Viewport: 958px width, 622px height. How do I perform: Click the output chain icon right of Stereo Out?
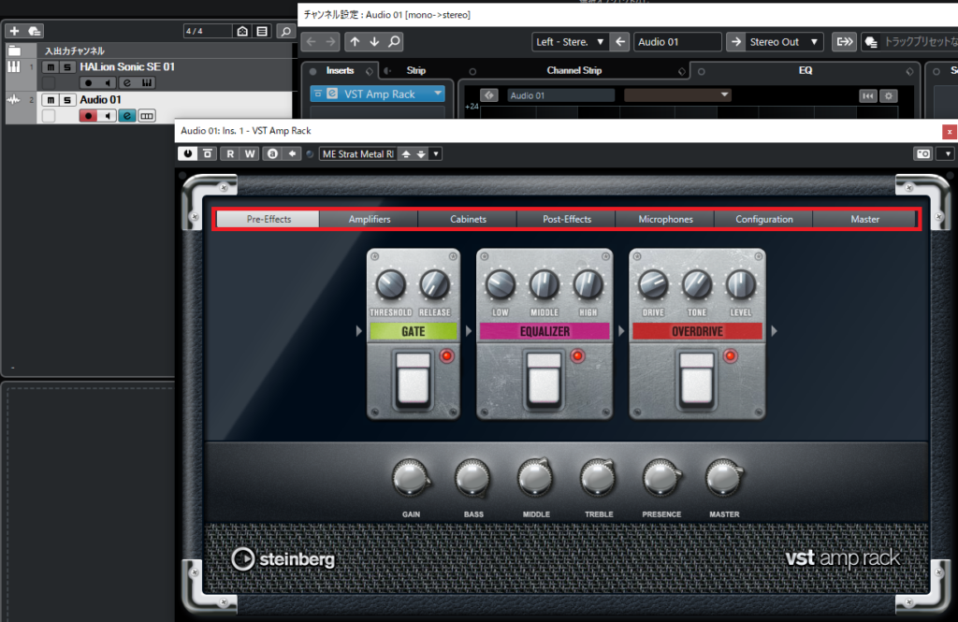point(845,41)
